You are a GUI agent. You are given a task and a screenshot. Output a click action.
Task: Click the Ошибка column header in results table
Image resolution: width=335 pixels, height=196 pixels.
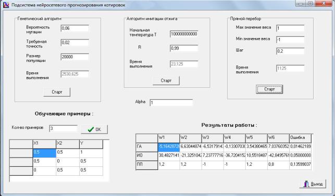[x=301, y=138]
